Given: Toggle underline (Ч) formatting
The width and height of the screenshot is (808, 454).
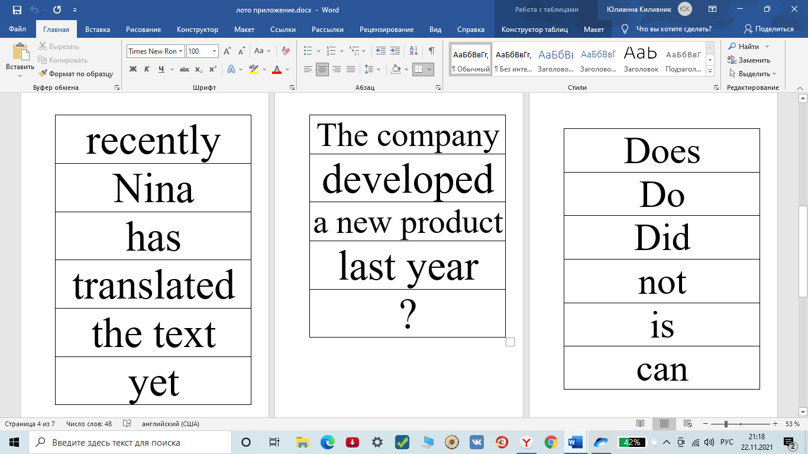Looking at the screenshot, I should point(161,69).
